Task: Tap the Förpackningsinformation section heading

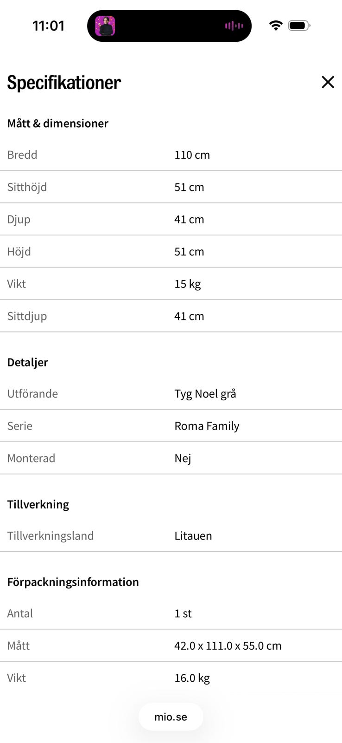Action: 73,582
